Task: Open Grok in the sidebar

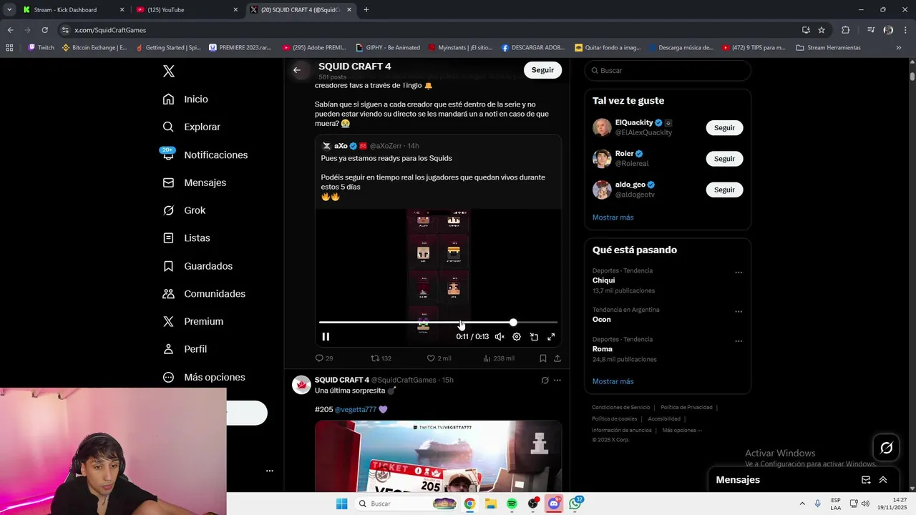Action: point(184,210)
